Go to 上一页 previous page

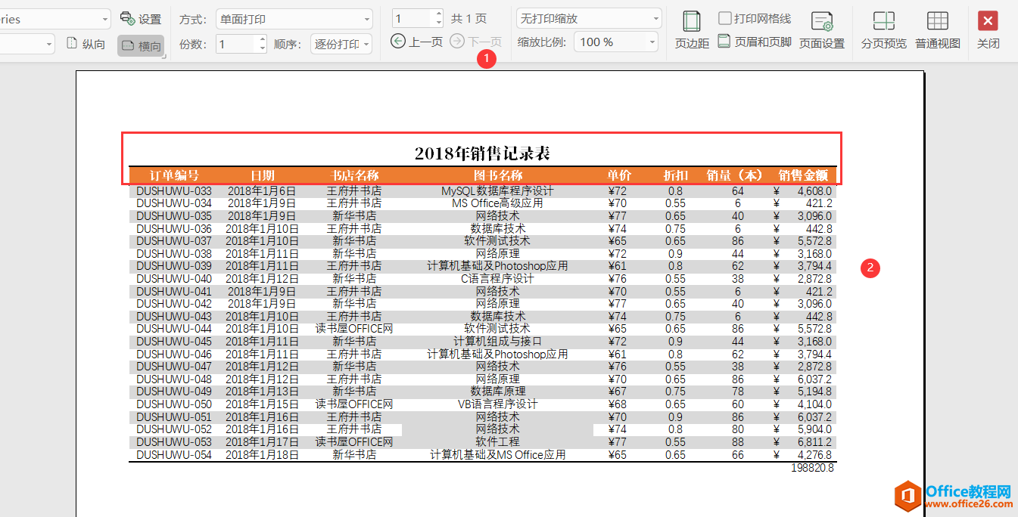(417, 42)
